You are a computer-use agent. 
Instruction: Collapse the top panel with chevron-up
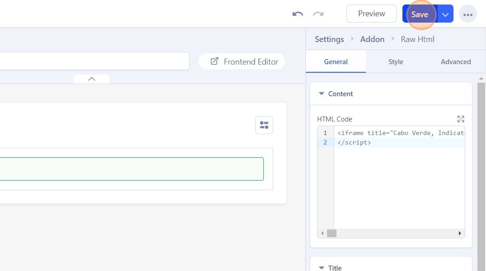(91, 79)
